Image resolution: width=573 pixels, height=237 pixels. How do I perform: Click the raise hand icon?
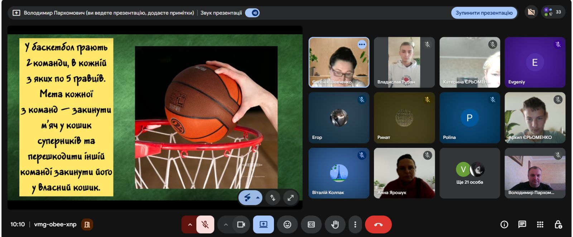pyautogui.click(x=335, y=224)
